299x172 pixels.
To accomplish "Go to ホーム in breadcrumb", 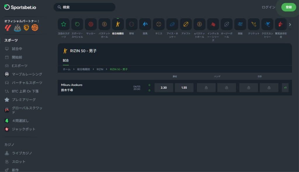I will coord(67,69).
